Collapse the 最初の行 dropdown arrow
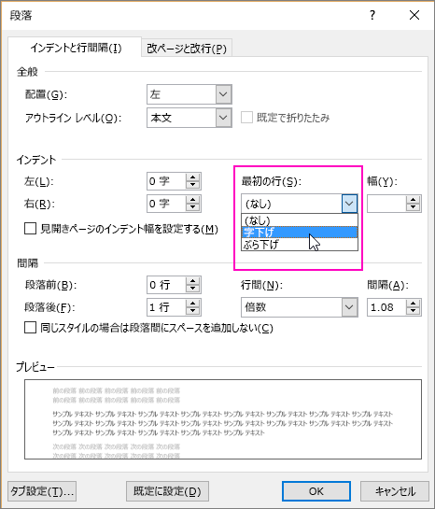This screenshot has height=509, width=435. (x=349, y=204)
